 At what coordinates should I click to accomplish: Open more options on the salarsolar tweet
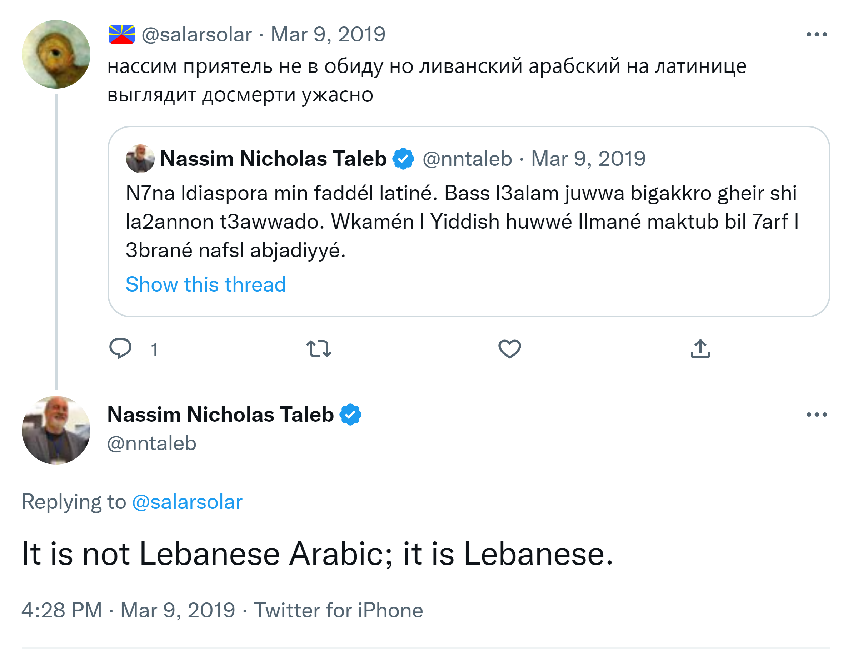(817, 35)
